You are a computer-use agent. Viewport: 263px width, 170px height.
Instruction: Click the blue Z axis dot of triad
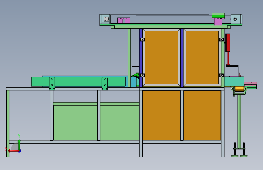click(x=20, y=151)
